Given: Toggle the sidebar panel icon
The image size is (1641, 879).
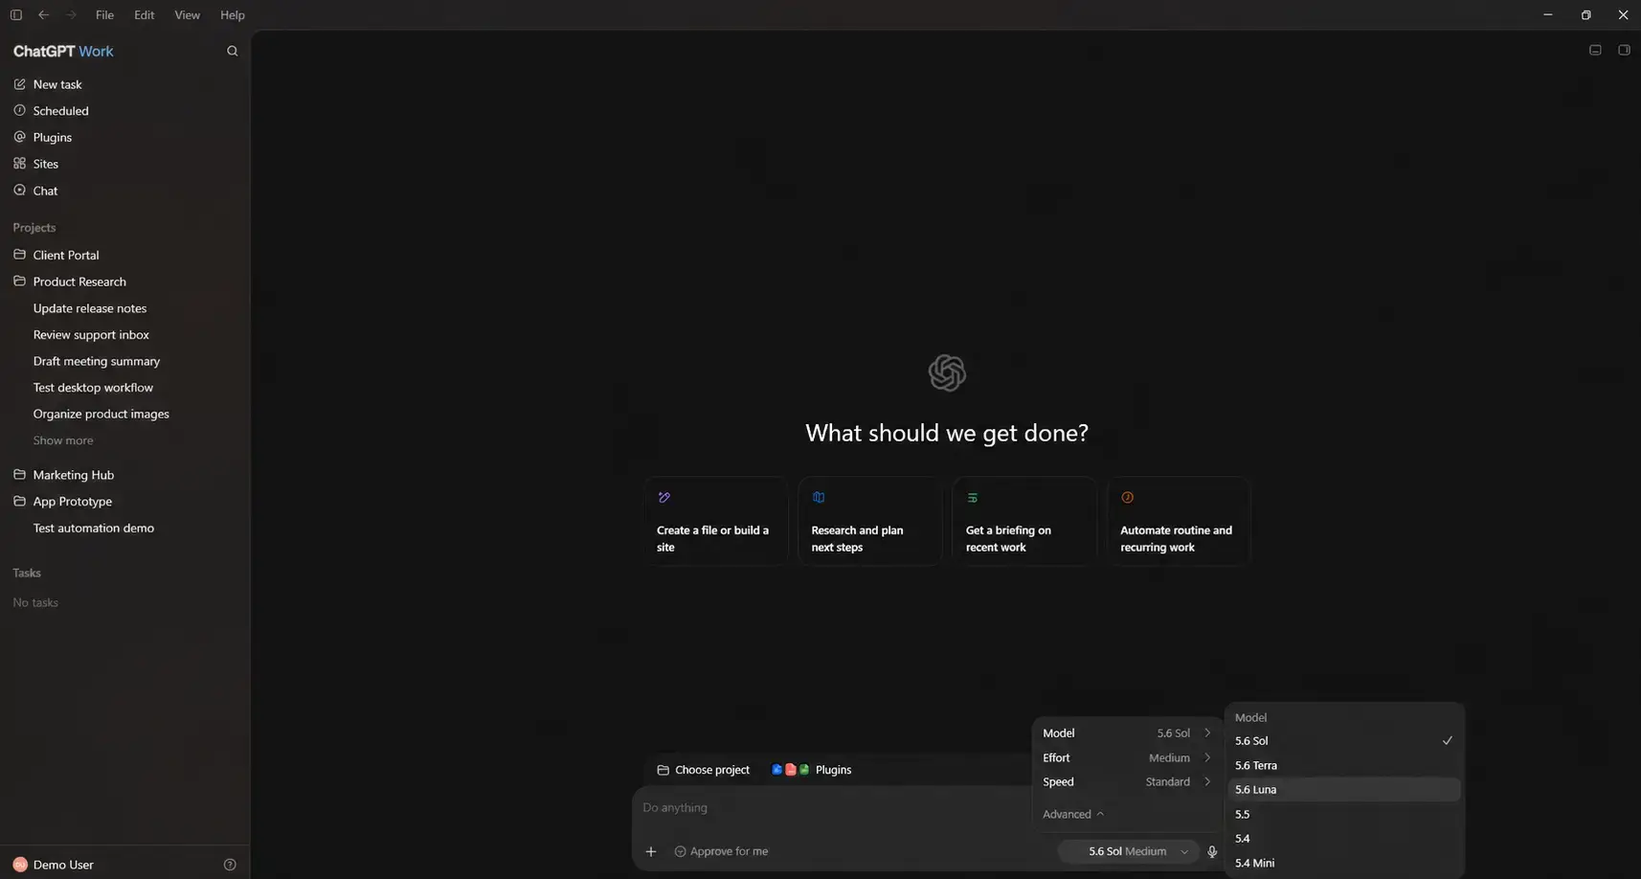Looking at the screenshot, I should tap(16, 15).
